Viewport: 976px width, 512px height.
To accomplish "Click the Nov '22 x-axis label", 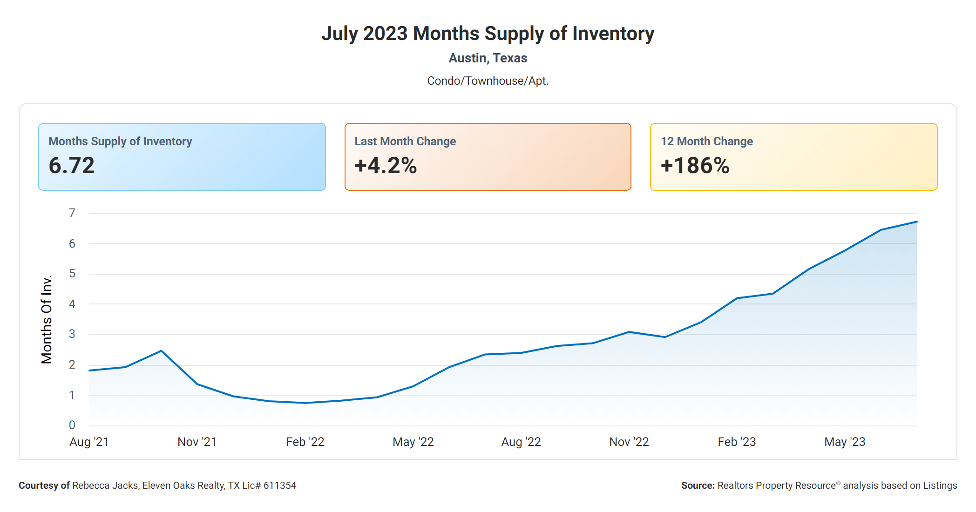I will [629, 442].
